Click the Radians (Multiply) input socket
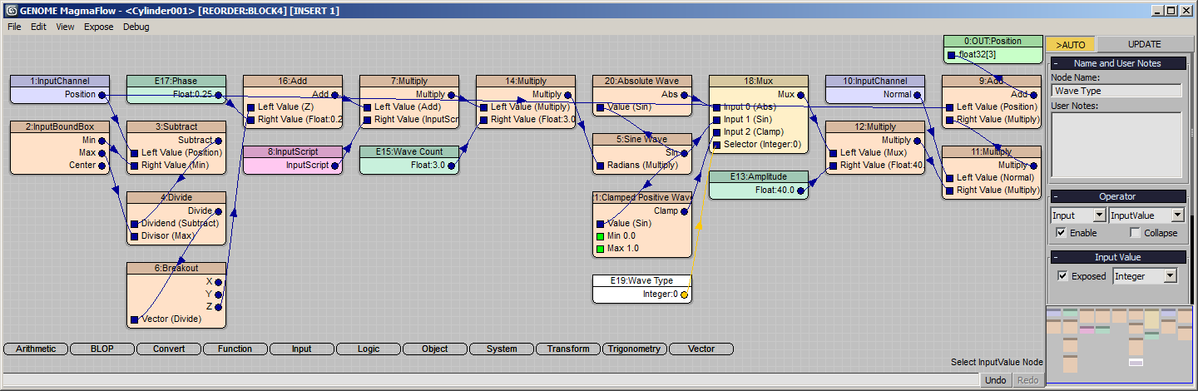Screen dimensions: 1198x391 600,166
